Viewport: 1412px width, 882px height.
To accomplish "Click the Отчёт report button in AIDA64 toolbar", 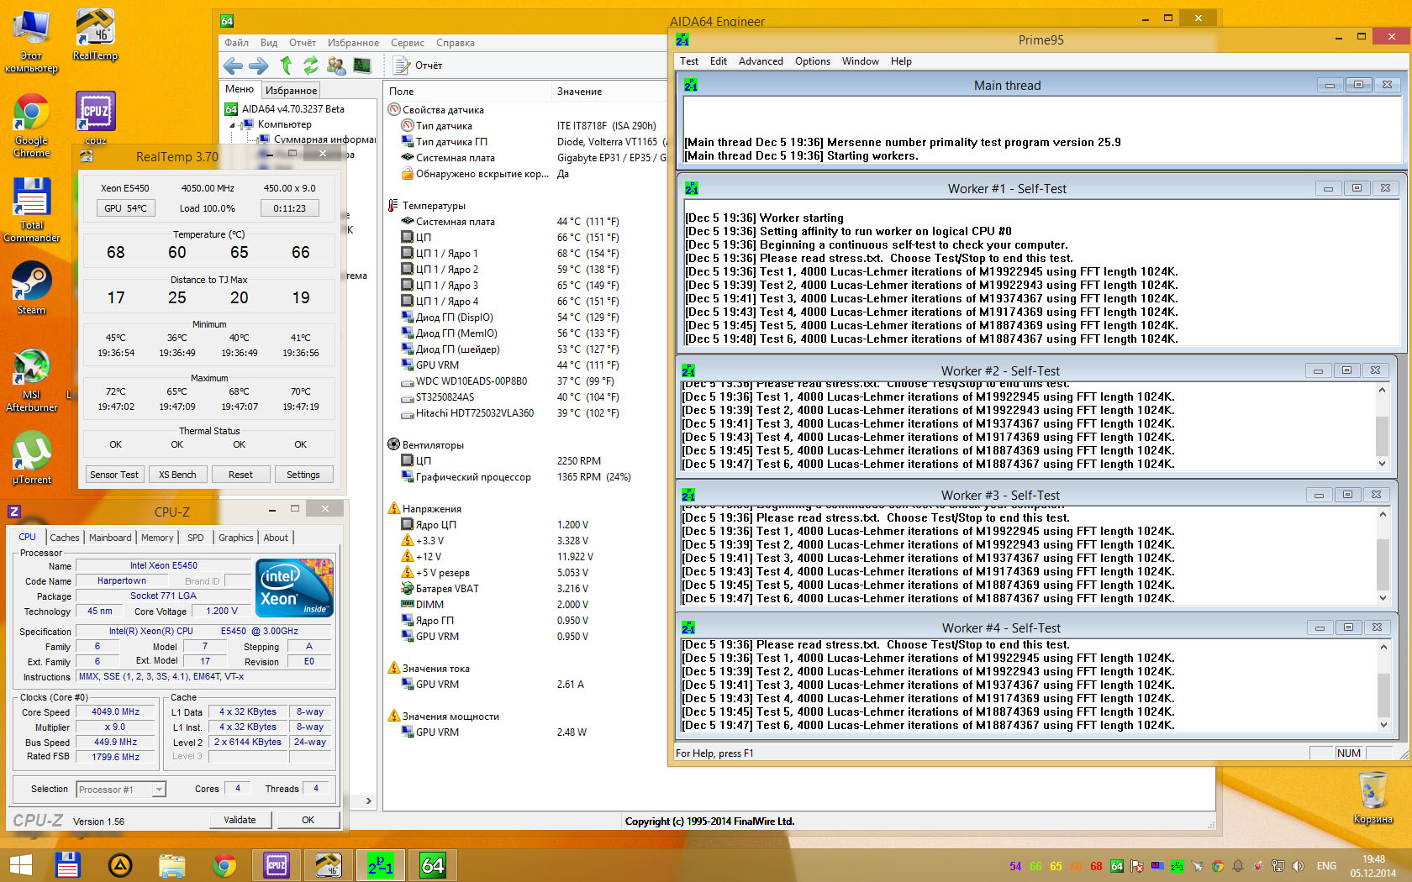I will [419, 66].
